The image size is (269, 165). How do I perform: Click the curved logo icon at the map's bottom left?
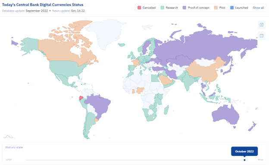coord(9,137)
